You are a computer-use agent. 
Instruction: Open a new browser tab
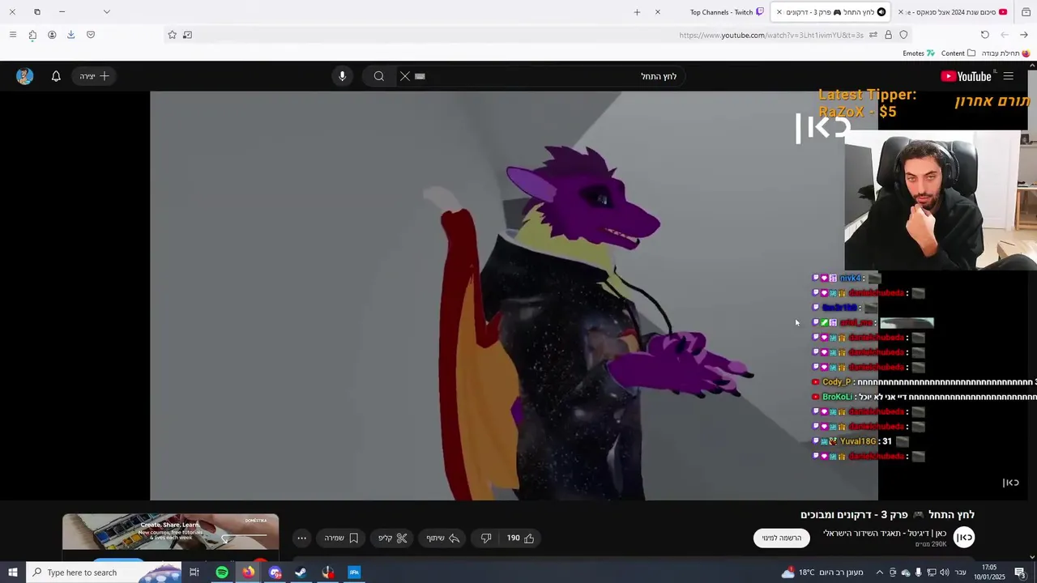pos(637,12)
